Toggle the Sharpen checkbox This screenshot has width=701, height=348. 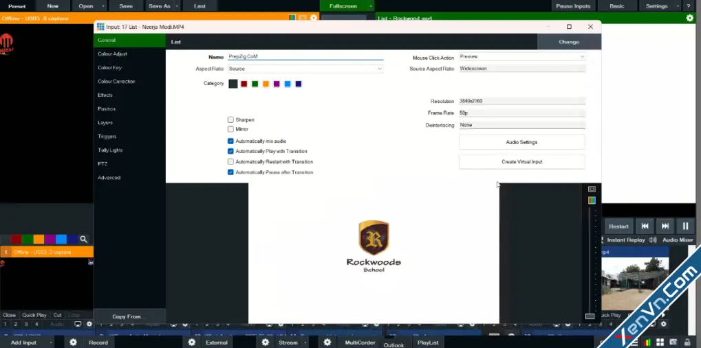point(230,119)
